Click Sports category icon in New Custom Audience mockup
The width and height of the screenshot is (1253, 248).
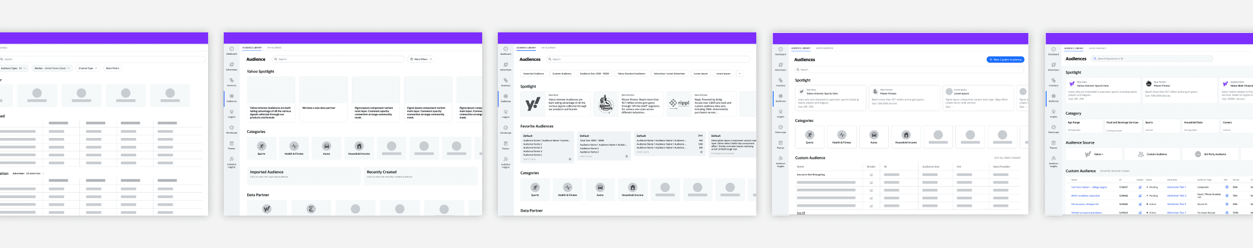(809, 135)
